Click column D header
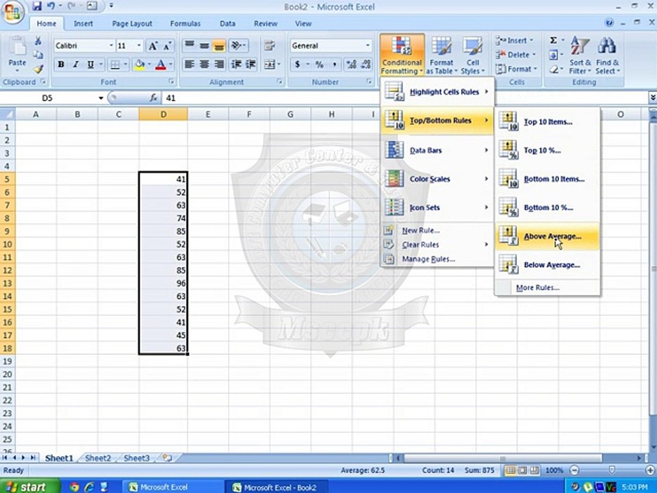This screenshot has width=657, height=493. click(x=163, y=114)
